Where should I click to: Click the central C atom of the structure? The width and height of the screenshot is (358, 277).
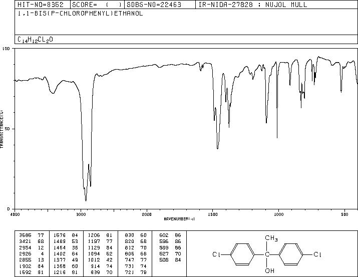pyautogui.click(x=267, y=254)
